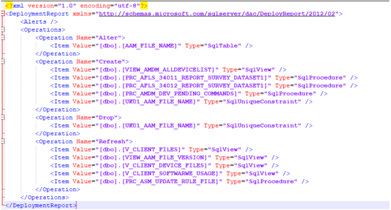Click the V_CLIENT_DEVICE_FILES item value

[x=153, y=165]
